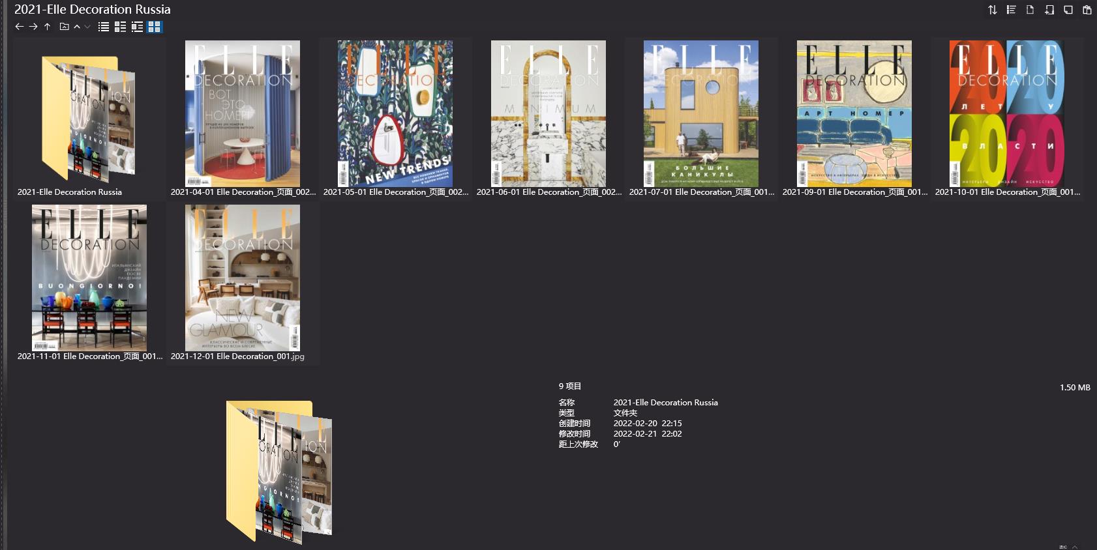Click the down chevron beside the folder icon
This screenshot has width=1097, height=550.
tap(87, 27)
